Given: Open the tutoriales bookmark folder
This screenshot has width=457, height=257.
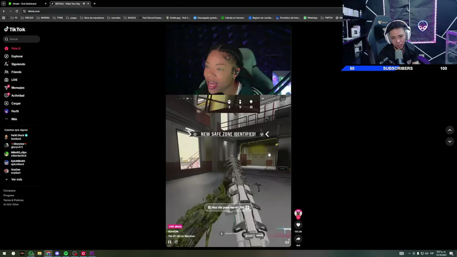Looking at the screenshot, I should (x=114, y=17).
